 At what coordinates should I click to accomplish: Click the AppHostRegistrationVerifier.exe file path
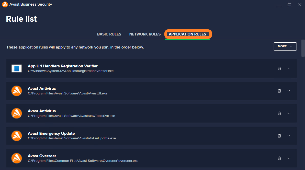(71, 71)
